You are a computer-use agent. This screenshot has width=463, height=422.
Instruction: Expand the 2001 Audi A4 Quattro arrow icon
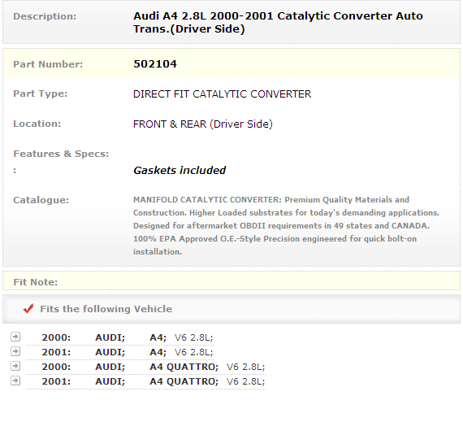15,381
